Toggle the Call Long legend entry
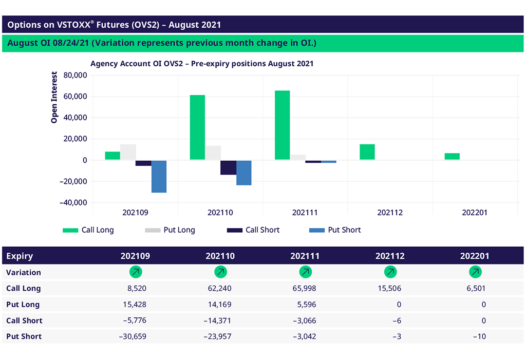 pos(88,230)
